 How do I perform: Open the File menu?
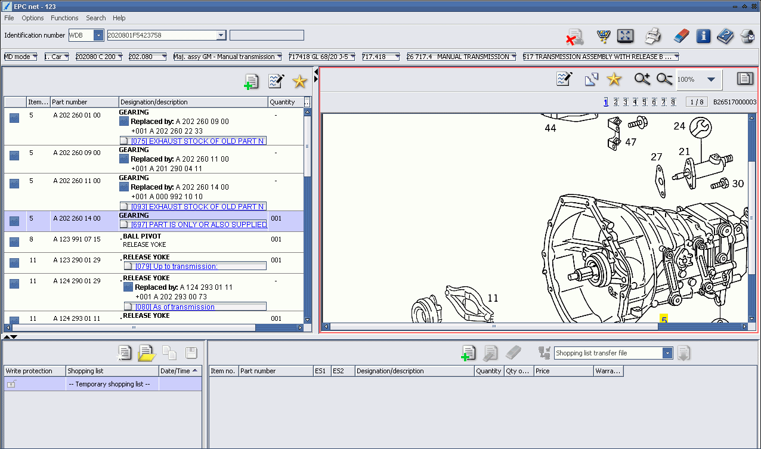9,18
